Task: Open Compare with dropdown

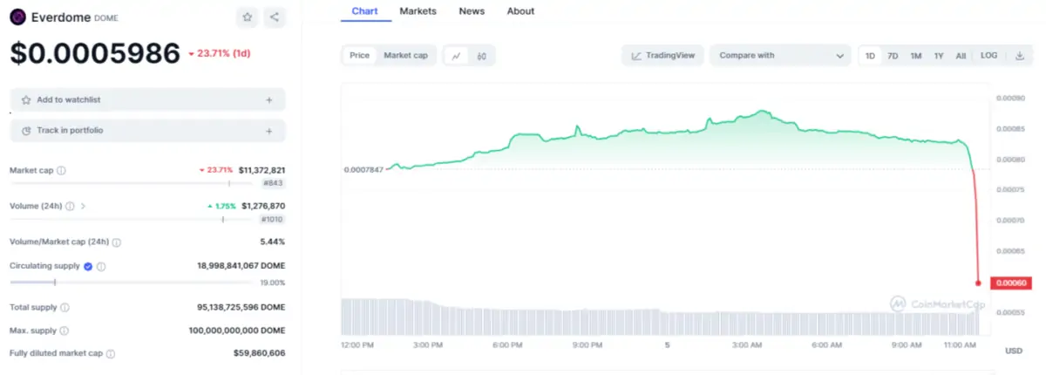Action: click(x=780, y=55)
